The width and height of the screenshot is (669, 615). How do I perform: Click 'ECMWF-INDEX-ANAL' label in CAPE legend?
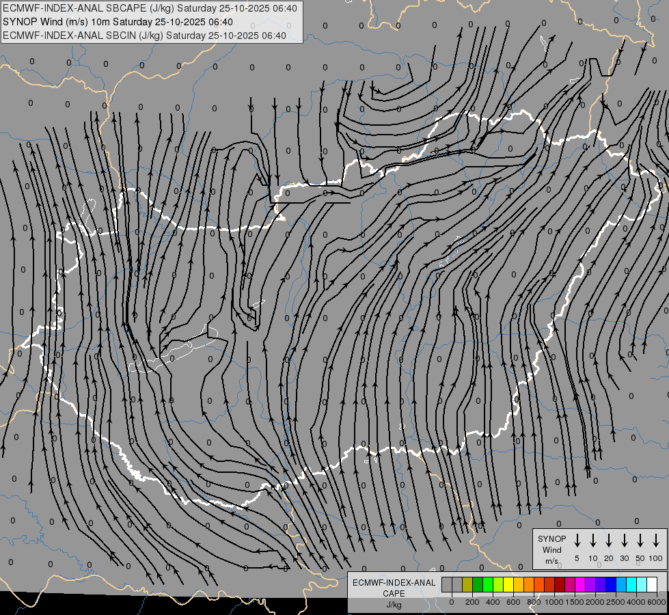[x=394, y=583]
